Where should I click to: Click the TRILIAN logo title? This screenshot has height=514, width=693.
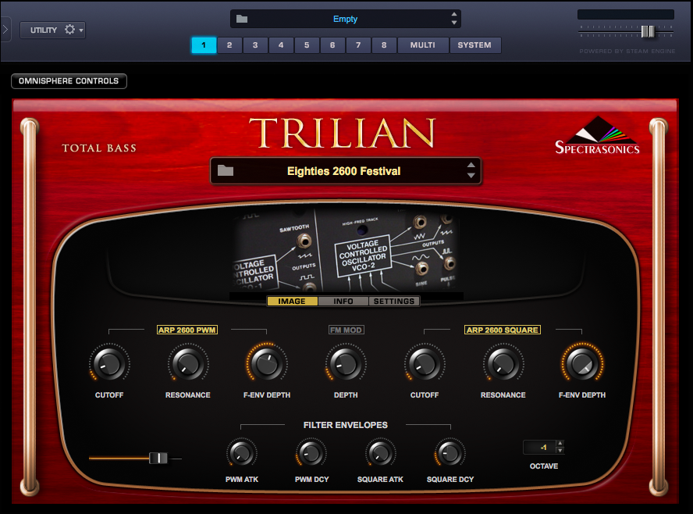343,133
